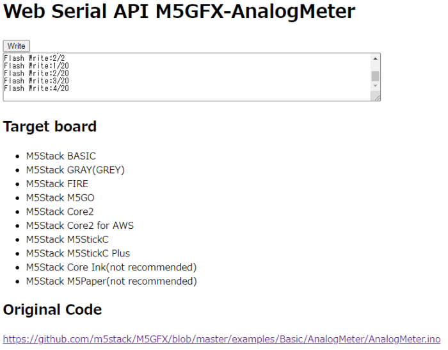
Task: Click the scrollbar thumb in the log textarea
Action: [376, 76]
